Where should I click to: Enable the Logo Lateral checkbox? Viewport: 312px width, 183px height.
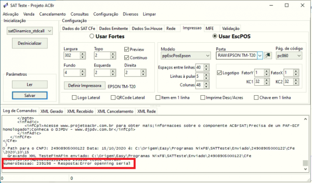[74, 98]
